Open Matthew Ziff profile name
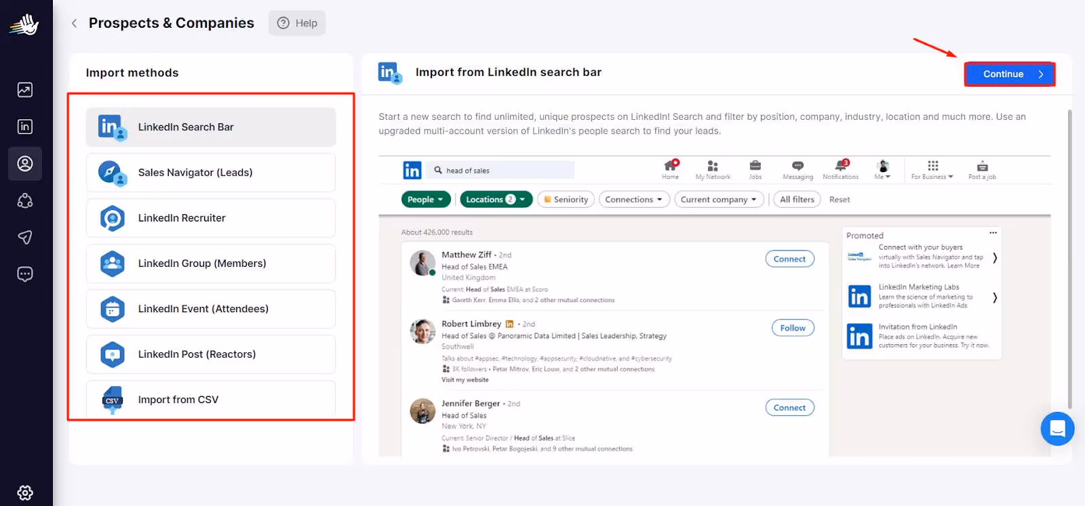This screenshot has width=1085, height=506. point(467,255)
